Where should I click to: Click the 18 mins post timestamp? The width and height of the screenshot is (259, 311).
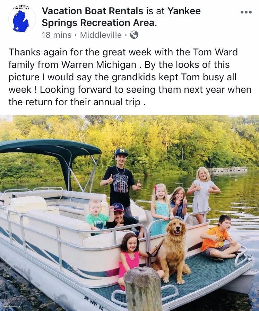pos(57,35)
